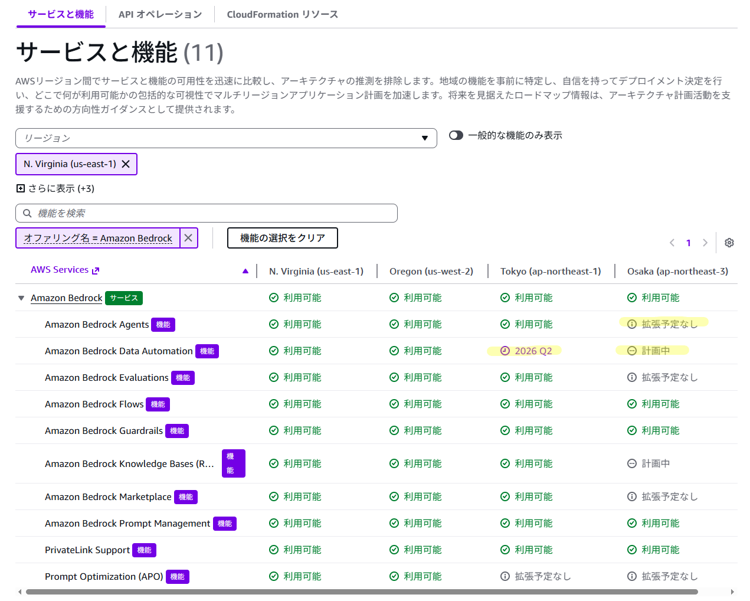The image size is (750, 601).
Task: Click 機能 badge beside Prompt Management
Action: click(x=225, y=524)
